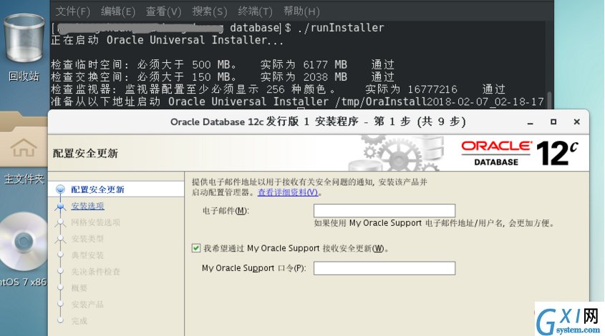605x336 pixels.
Task: Click the ./runInstaller command text in terminal
Action: 342,28
